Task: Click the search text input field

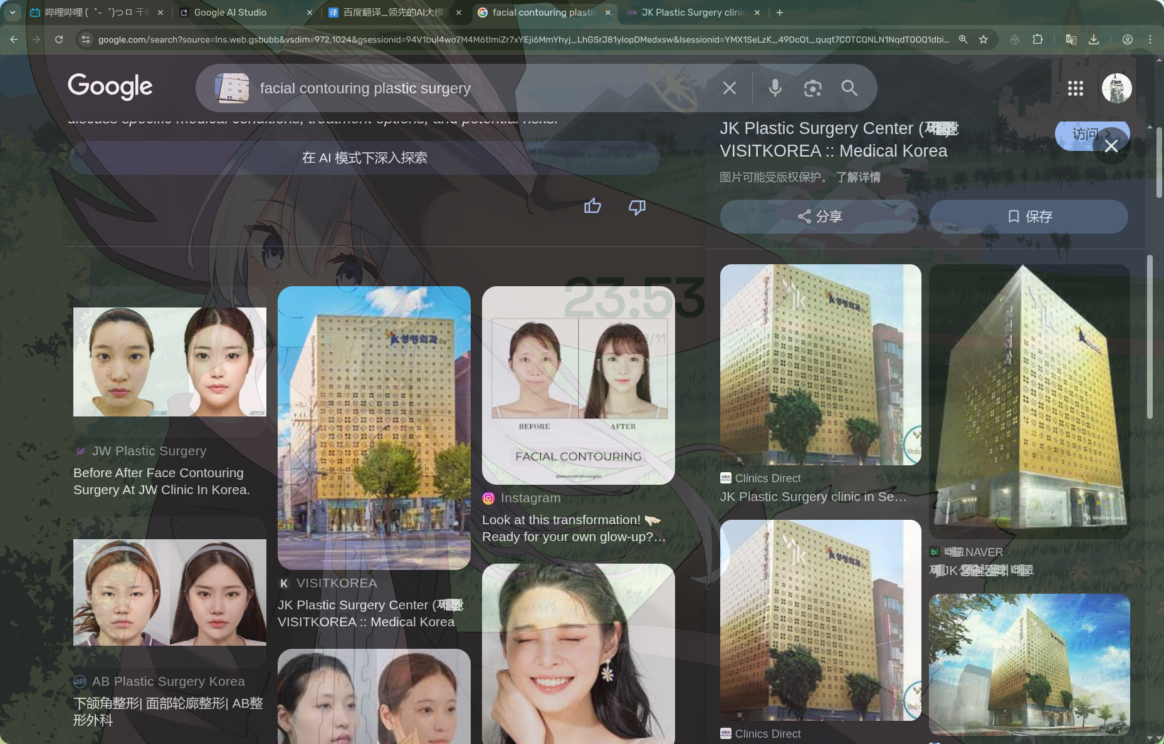Action: click(476, 88)
